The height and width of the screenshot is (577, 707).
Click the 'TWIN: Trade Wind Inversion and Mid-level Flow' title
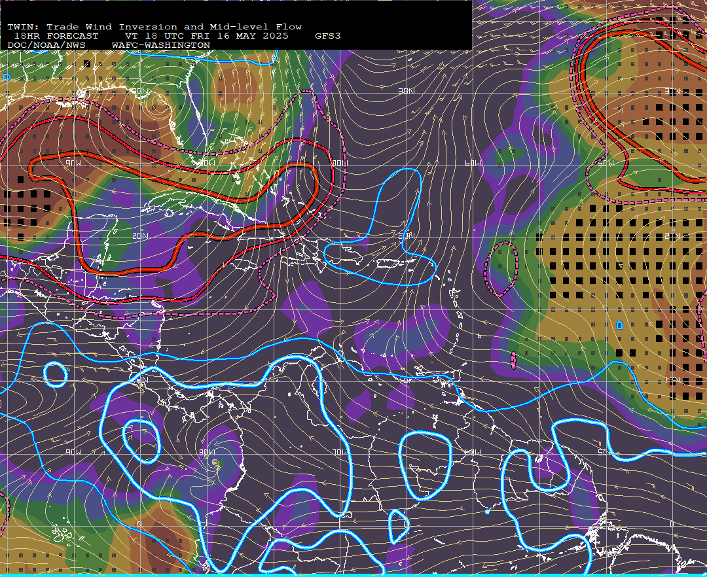coord(154,27)
